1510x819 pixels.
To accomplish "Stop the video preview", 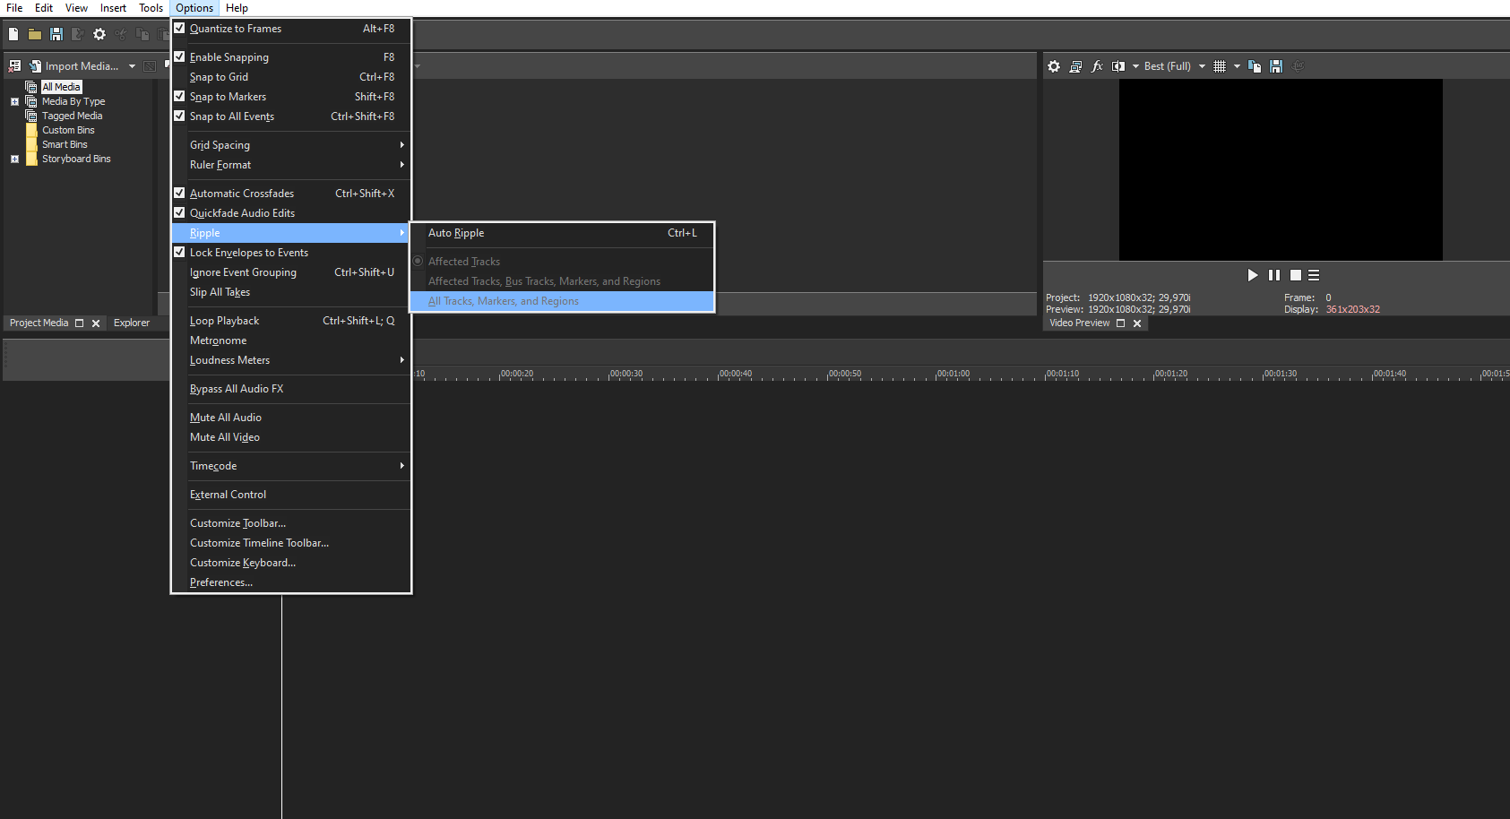I will click(1296, 275).
